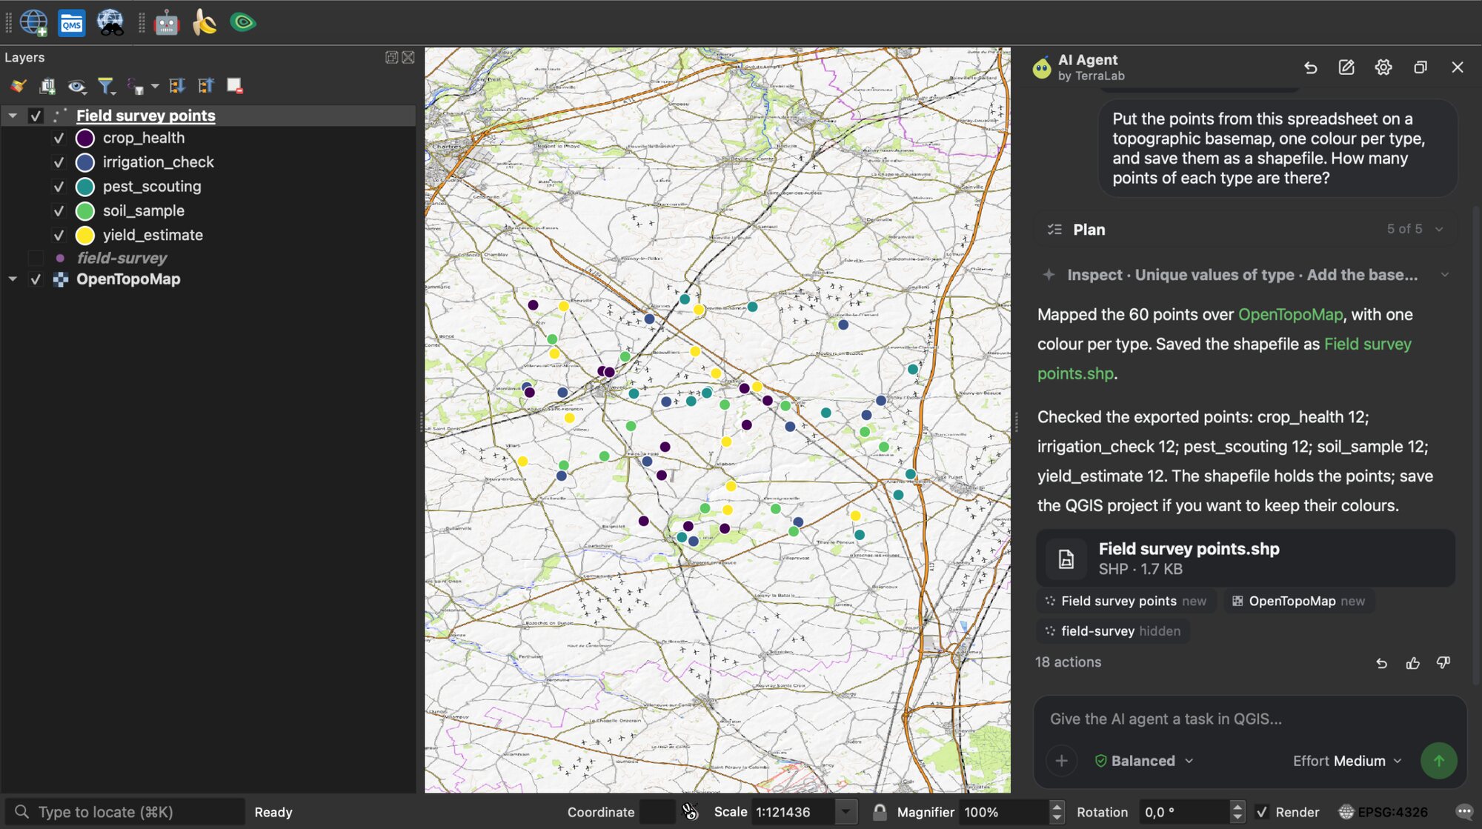Add attachment with plus button
The image size is (1482, 829).
(x=1061, y=761)
